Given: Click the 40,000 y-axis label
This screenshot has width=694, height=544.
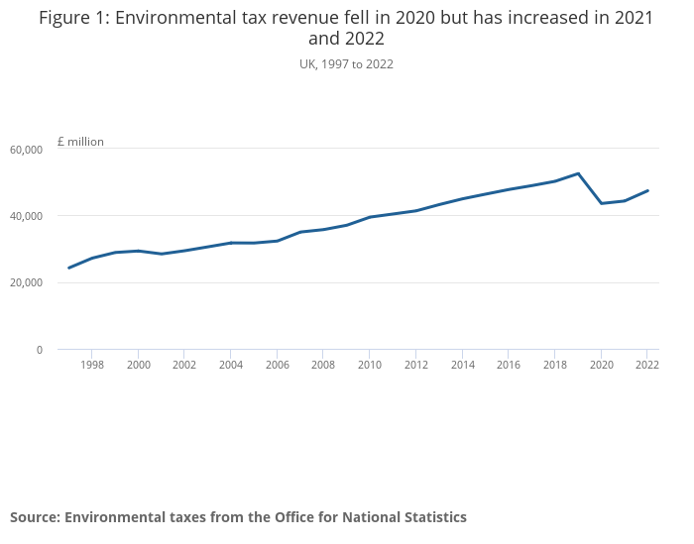Looking at the screenshot, I should [x=26, y=216].
